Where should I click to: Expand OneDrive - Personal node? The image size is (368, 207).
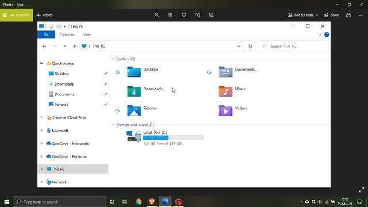pyautogui.click(x=41, y=156)
